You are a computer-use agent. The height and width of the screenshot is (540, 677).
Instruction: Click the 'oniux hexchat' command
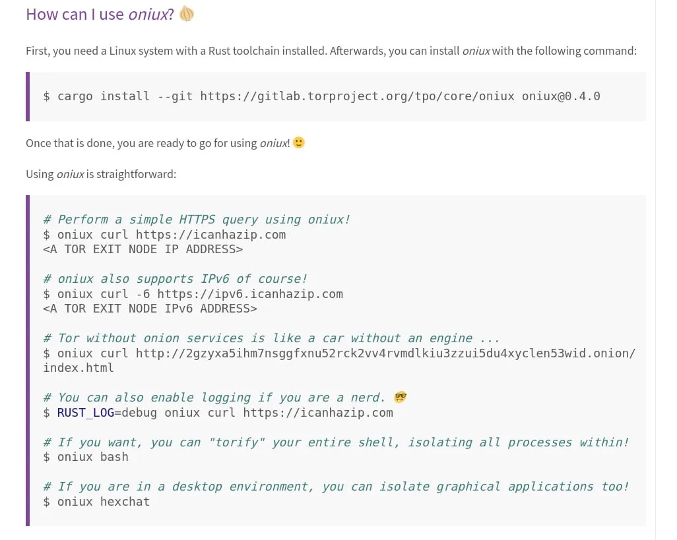click(x=104, y=502)
